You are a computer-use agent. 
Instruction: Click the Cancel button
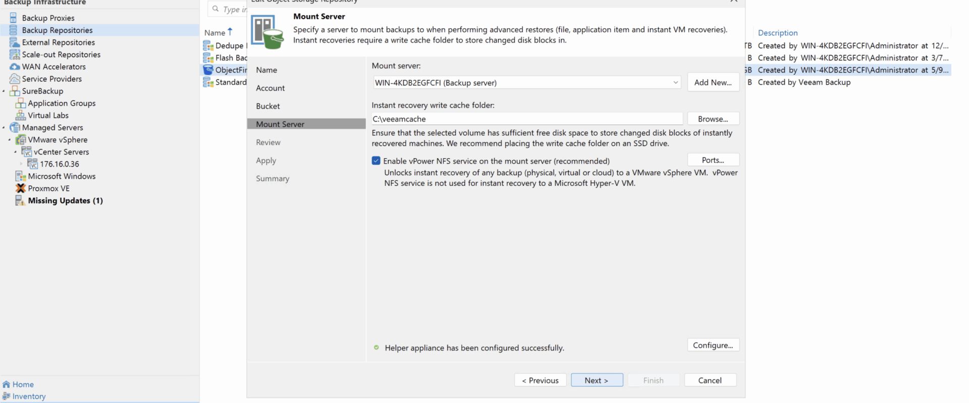pos(710,380)
